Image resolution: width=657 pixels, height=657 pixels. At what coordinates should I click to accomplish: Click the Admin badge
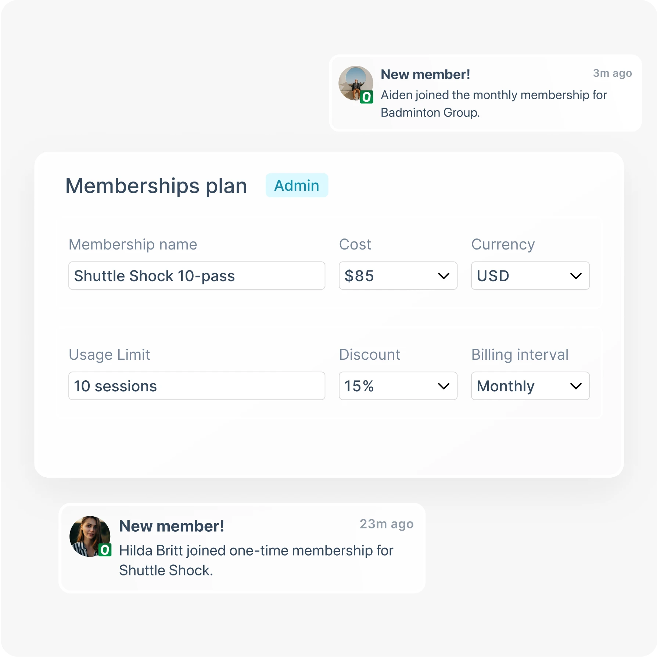pos(297,186)
